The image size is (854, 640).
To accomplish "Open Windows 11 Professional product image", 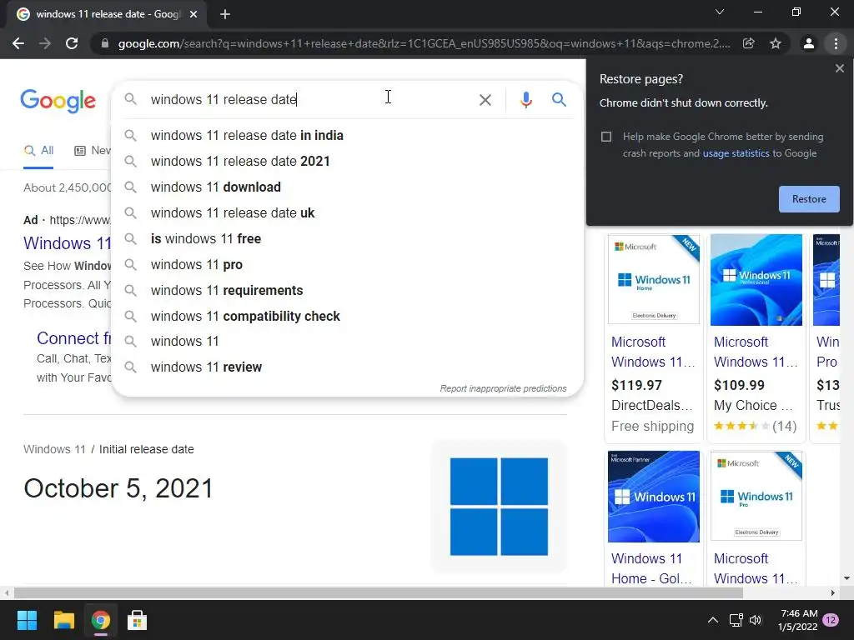I will 756,280.
